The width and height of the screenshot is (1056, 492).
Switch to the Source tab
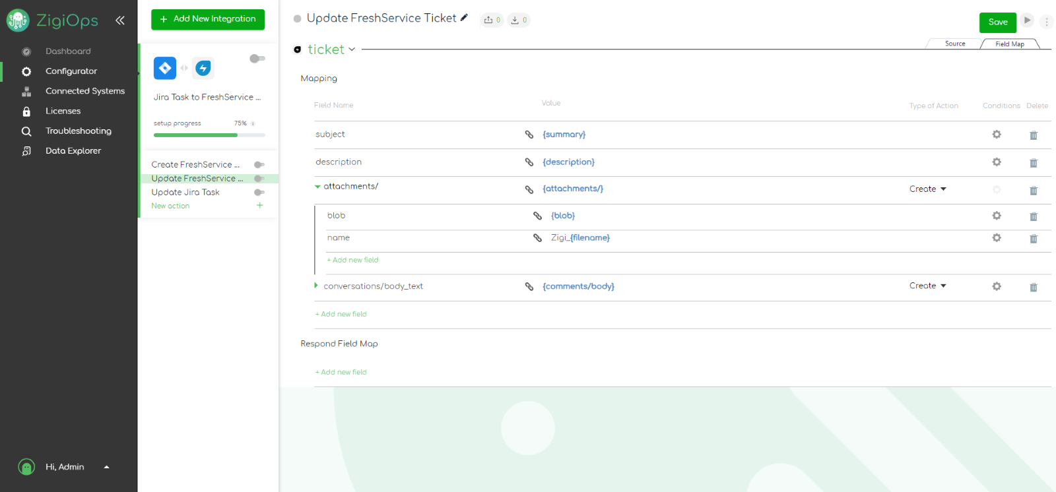955,44
